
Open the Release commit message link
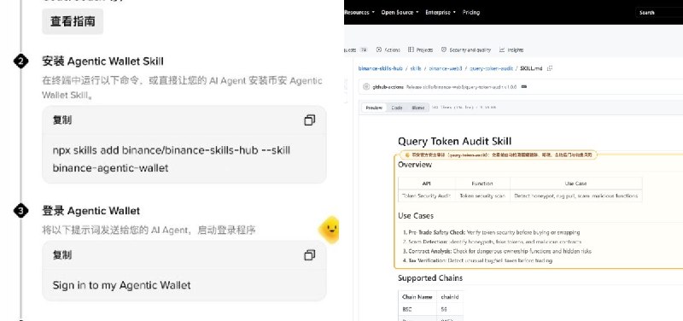[x=461, y=87]
